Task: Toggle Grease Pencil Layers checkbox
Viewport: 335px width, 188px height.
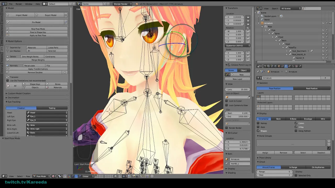Action: [229, 65]
